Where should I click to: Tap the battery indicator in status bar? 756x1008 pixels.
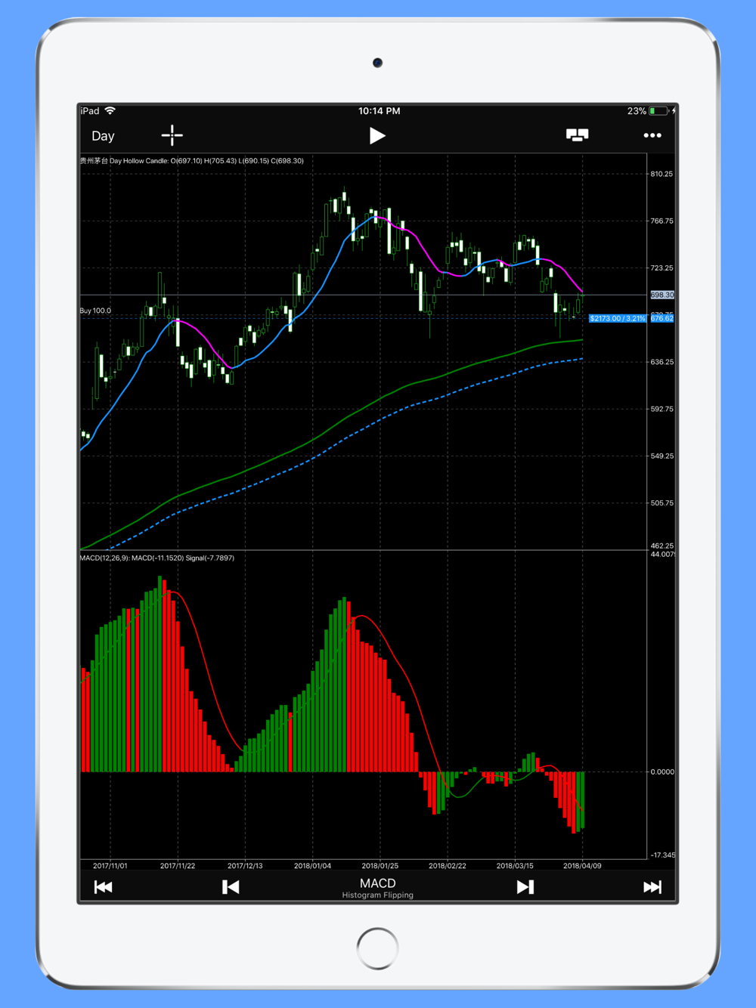(x=658, y=111)
